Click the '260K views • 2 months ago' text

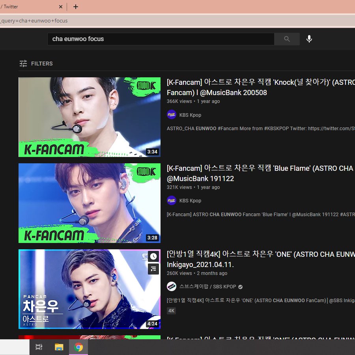(x=197, y=273)
